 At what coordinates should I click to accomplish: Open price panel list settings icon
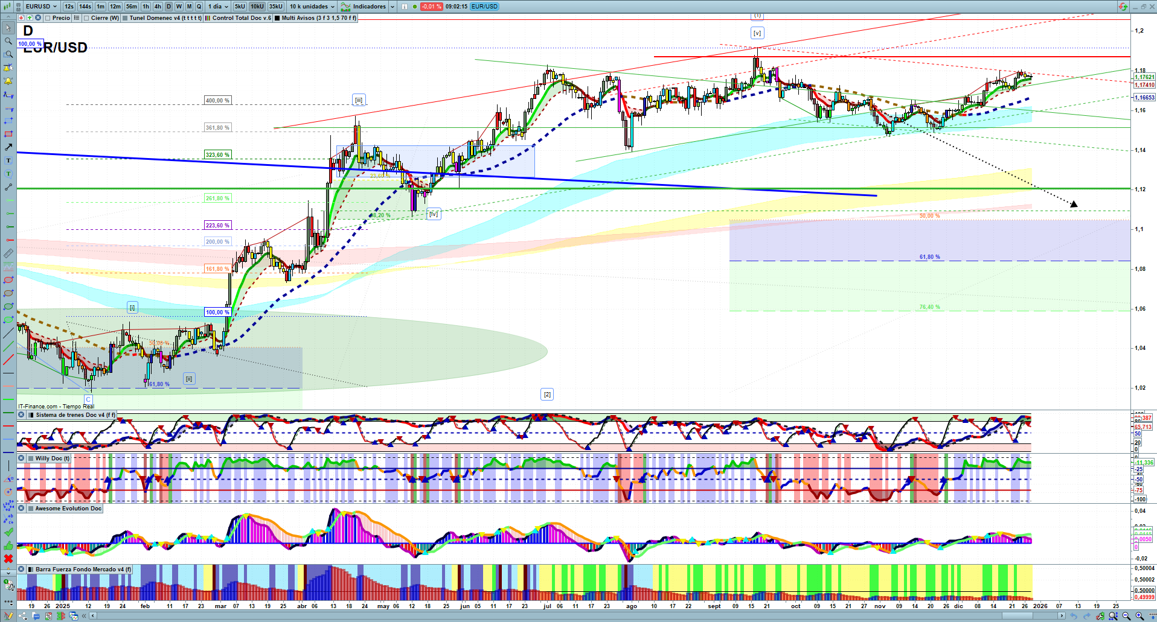pyautogui.click(x=77, y=18)
